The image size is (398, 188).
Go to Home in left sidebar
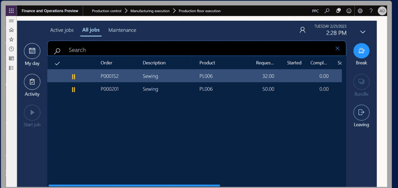point(11,30)
